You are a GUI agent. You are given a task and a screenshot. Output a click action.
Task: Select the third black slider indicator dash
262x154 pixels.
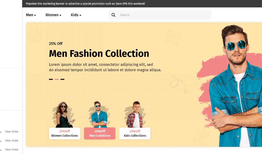pyautogui.click(x=62, y=79)
